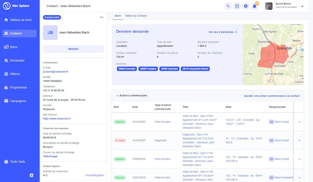Open bien 51 - T3 - Chambéry link

click(245, 140)
